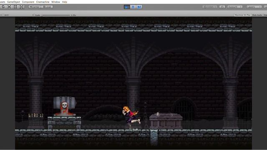
Task: Select the combined Transform tool
Action: coord(22,7)
